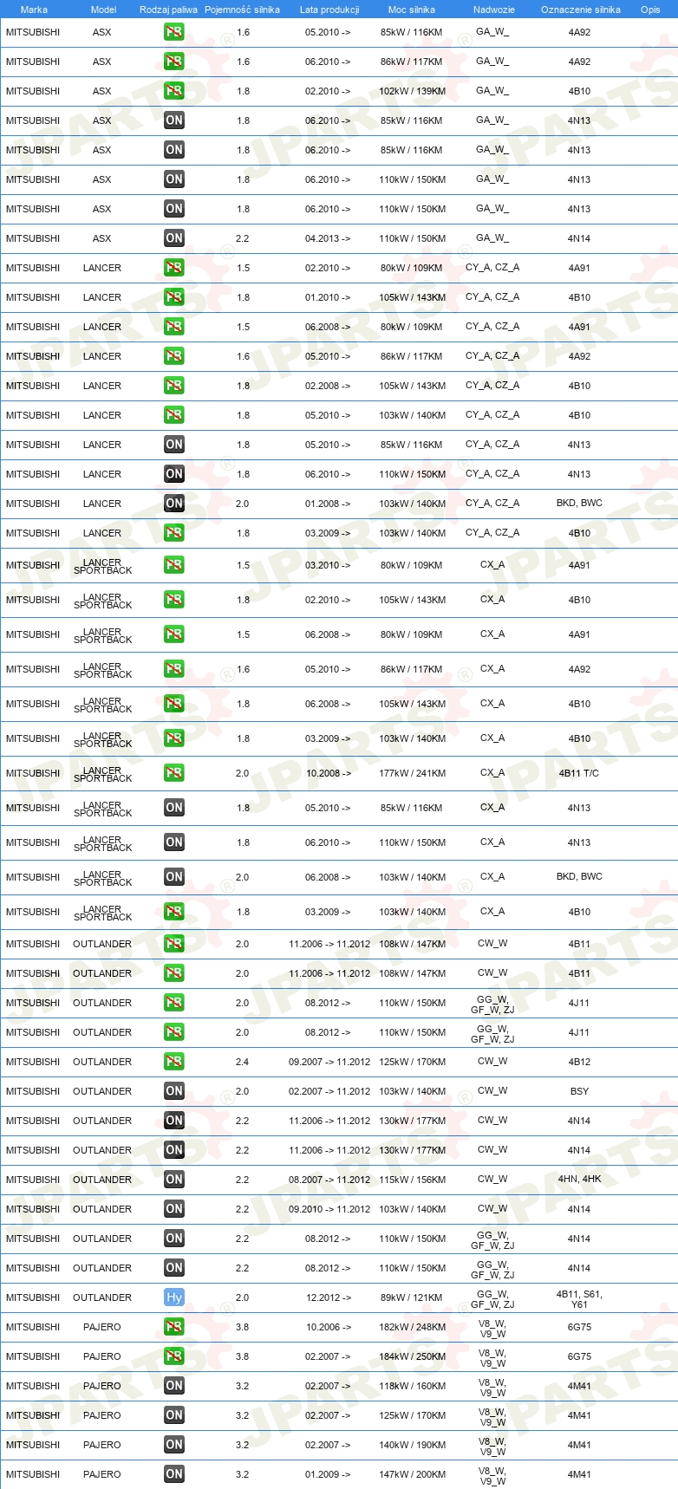Select the 2.4 engine capacity cell
The height and width of the screenshot is (1489, 678).
243,1062
